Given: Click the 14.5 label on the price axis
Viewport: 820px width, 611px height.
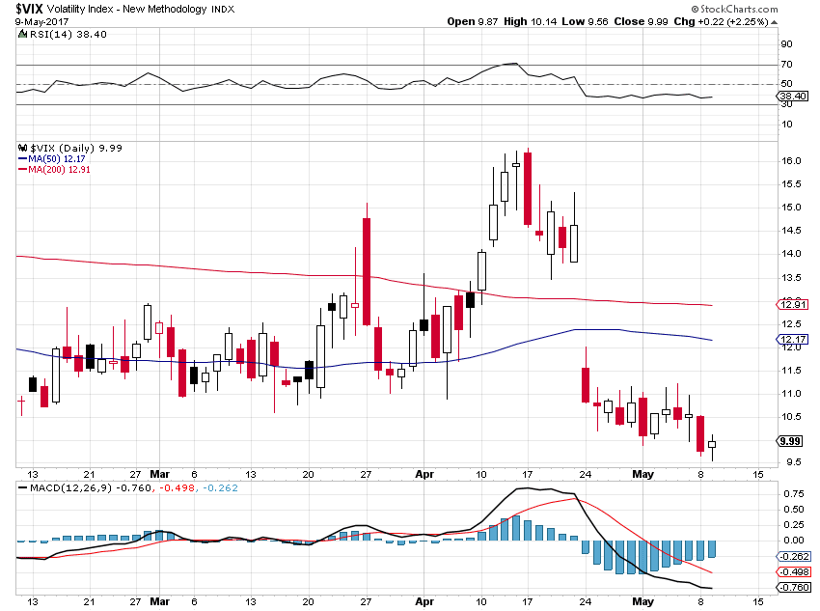Looking at the screenshot, I should pos(791,230).
